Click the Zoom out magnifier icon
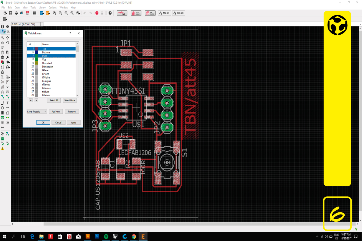362x241 pixels. [x=66, y=13]
